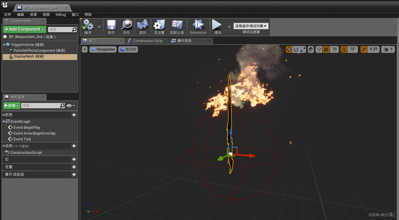
Task: Switch to the Construction Script tab
Action: (147, 41)
